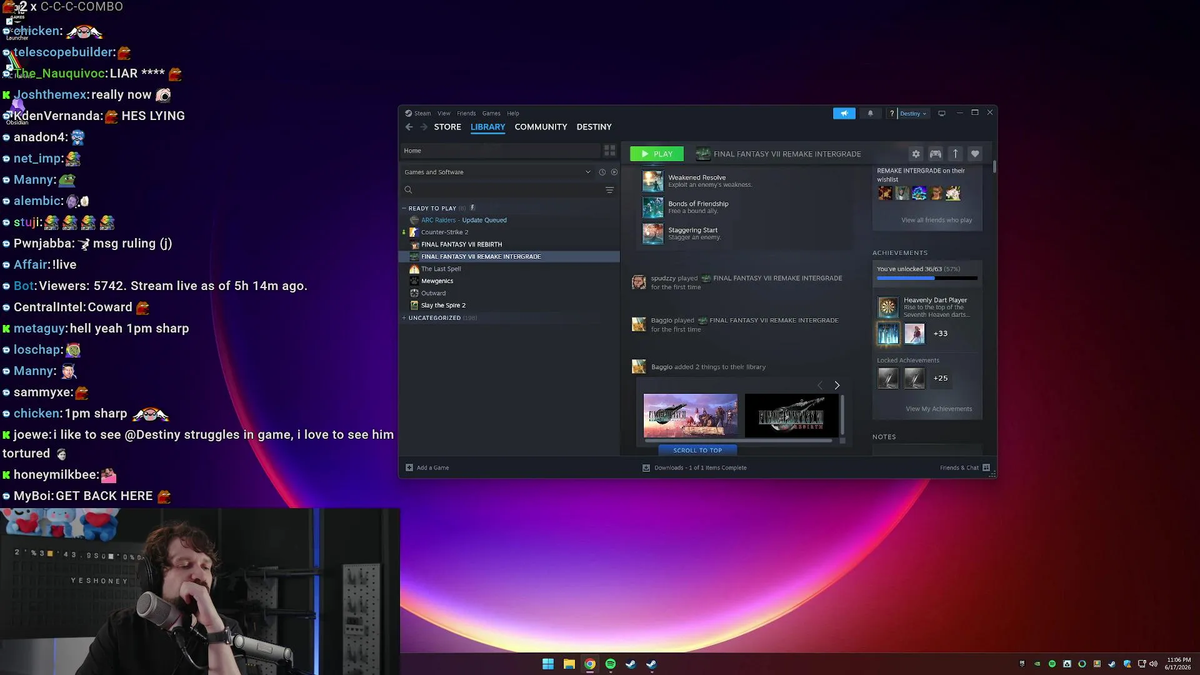The height and width of the screenshot is (675, 1200).
Task: Add game to favorites with heart
Action: point(975,154)
